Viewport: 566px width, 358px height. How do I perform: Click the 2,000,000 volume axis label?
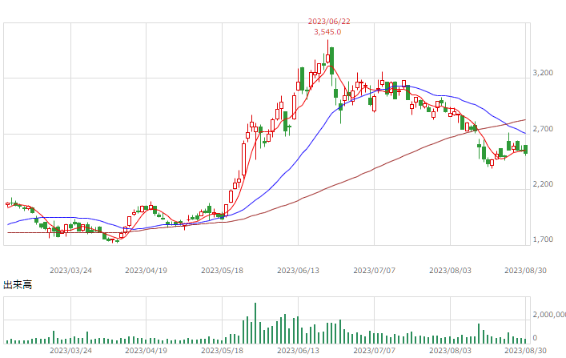coord(549,315)
